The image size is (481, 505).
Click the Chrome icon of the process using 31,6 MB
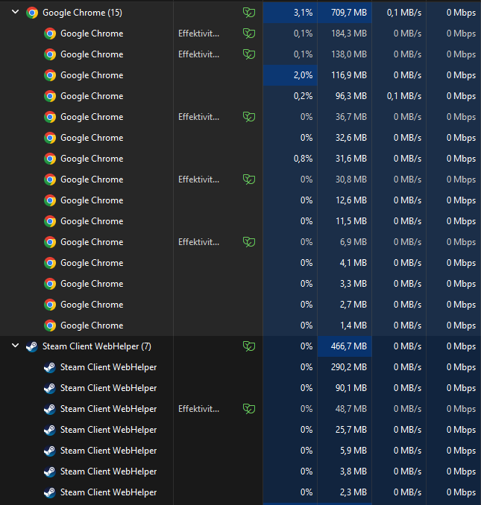click(50, 159)
